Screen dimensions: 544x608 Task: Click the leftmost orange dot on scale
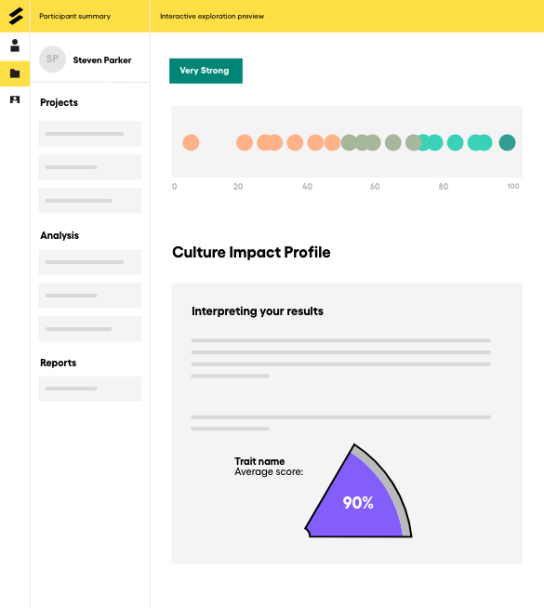click(x=191, y=142)
